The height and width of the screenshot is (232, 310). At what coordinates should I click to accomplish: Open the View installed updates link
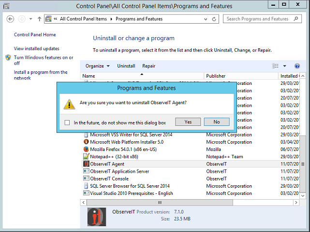(x=37, y=49)
